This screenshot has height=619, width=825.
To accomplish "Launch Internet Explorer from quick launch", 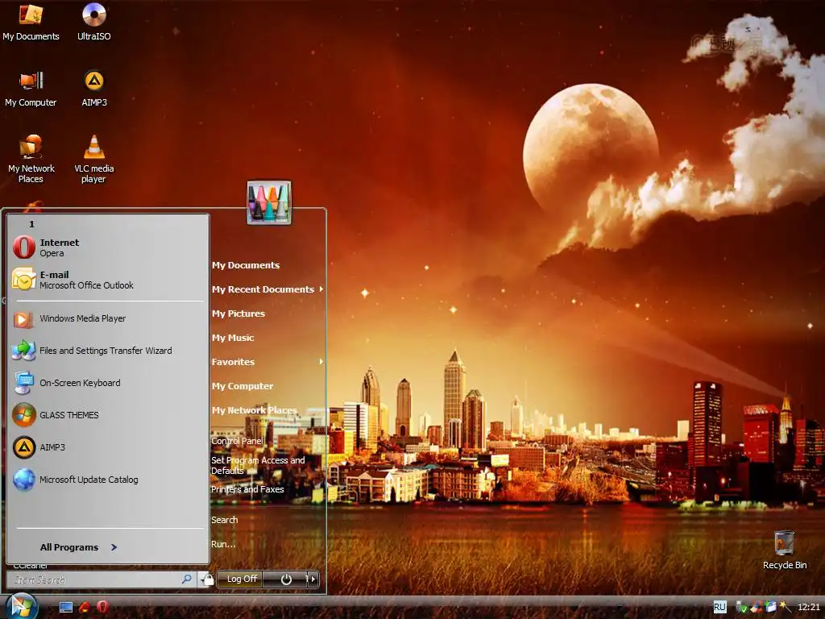I will coord(84,608).
